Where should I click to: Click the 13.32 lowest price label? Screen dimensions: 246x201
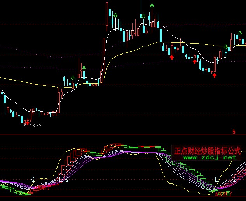point(35,125)
